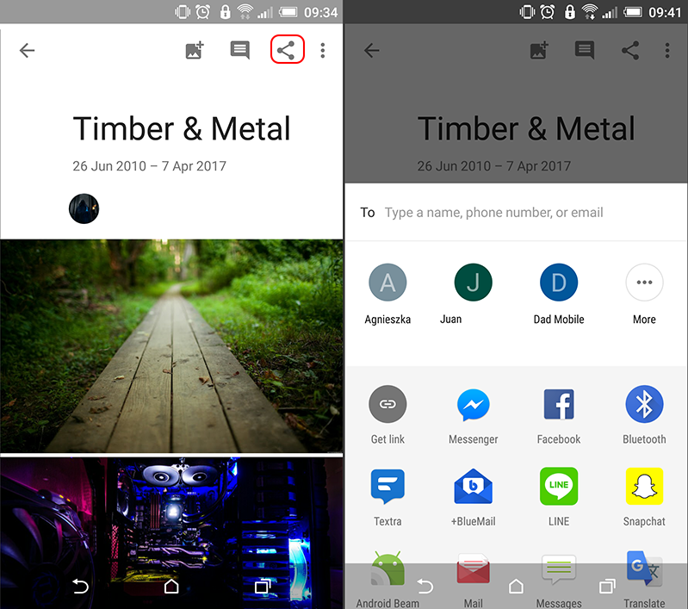The image size is (688, 609).
Task: Tap alarm icon in right status bar
Action: point(548,12)
